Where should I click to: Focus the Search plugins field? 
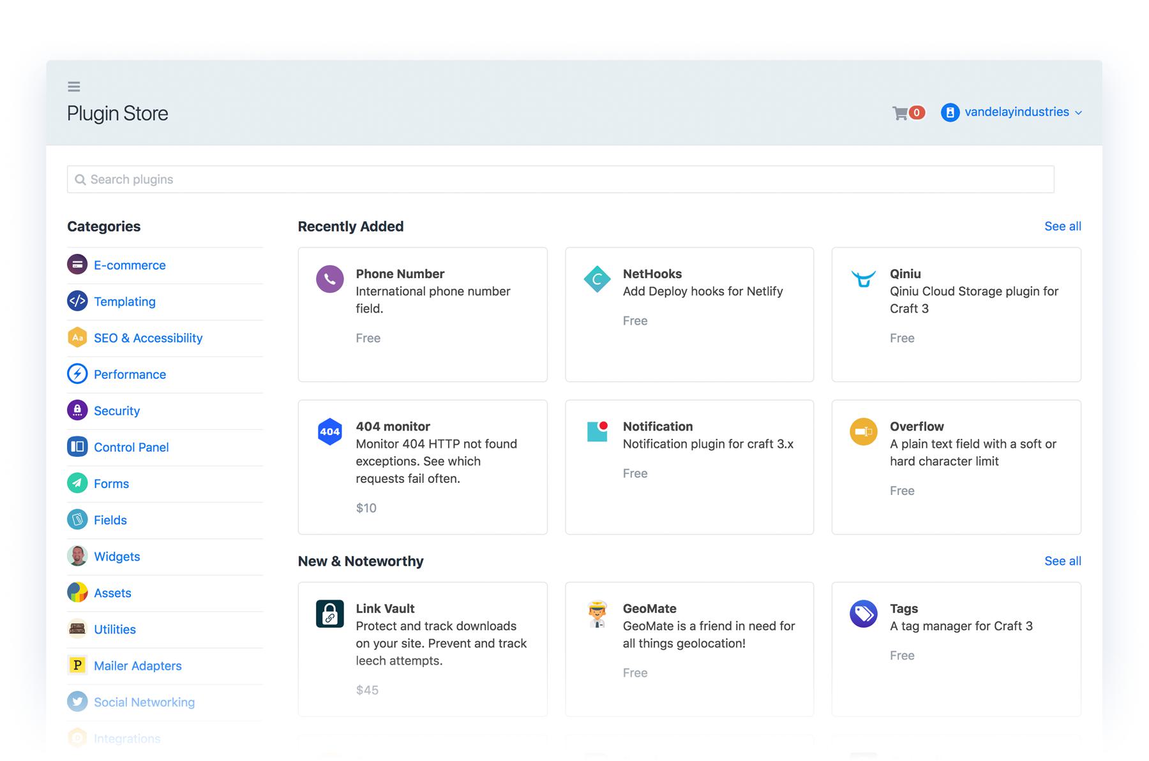pyautogui.click(x=560, y=179)
